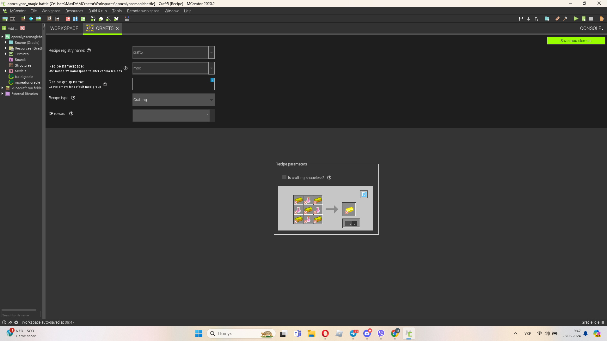This screenshot has height=341, width=607.
Task: Open the Recipe namespace dropdown
Action: point(212,68)
